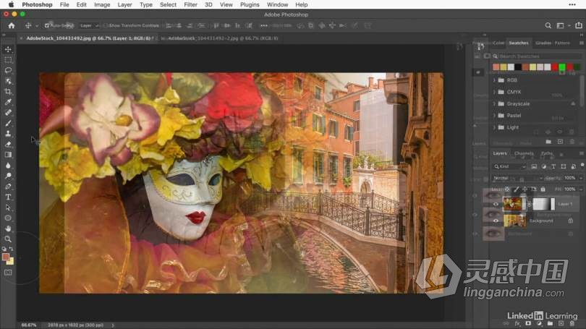
Task: Switch to the Gradients panel tab
Action: tap(543, 43)
